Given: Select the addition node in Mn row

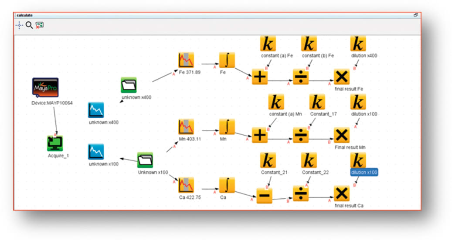Looking at the screenshot, I should pyautogui.click(x=260, y=135).
